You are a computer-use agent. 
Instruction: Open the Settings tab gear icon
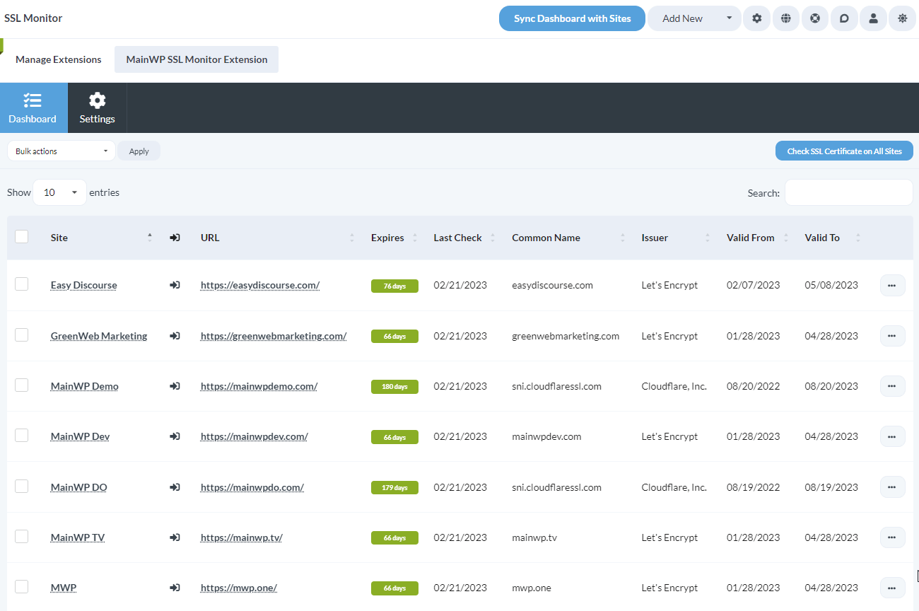[97, 107]
